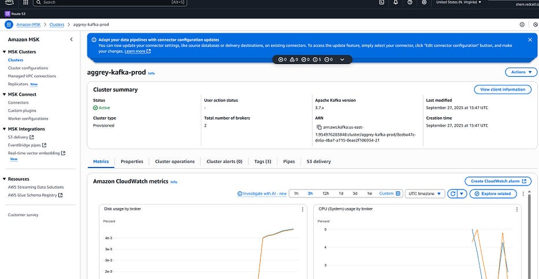Click the Explore related button
The width and height of the screenshot is (539, 279).
tap(493, 194)
